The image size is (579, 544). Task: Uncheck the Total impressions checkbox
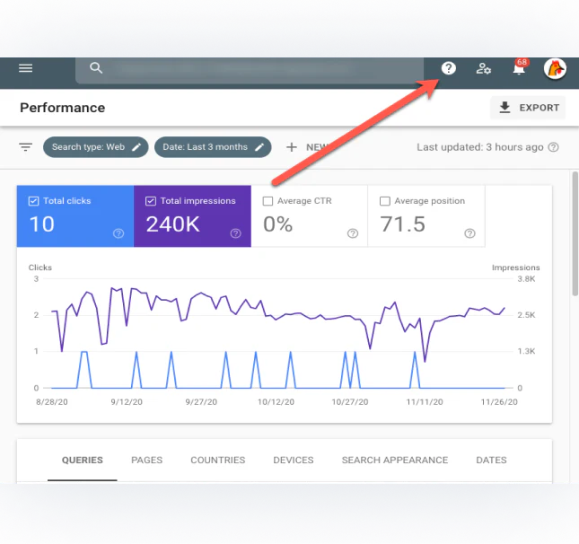(x=151, y=201)
